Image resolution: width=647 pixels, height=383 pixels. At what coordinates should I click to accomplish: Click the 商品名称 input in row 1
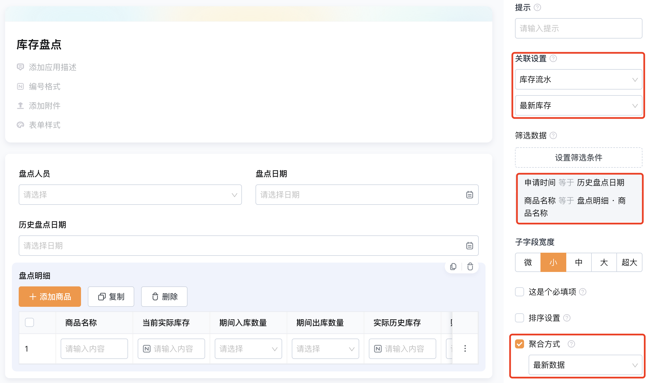pos(94,349)
